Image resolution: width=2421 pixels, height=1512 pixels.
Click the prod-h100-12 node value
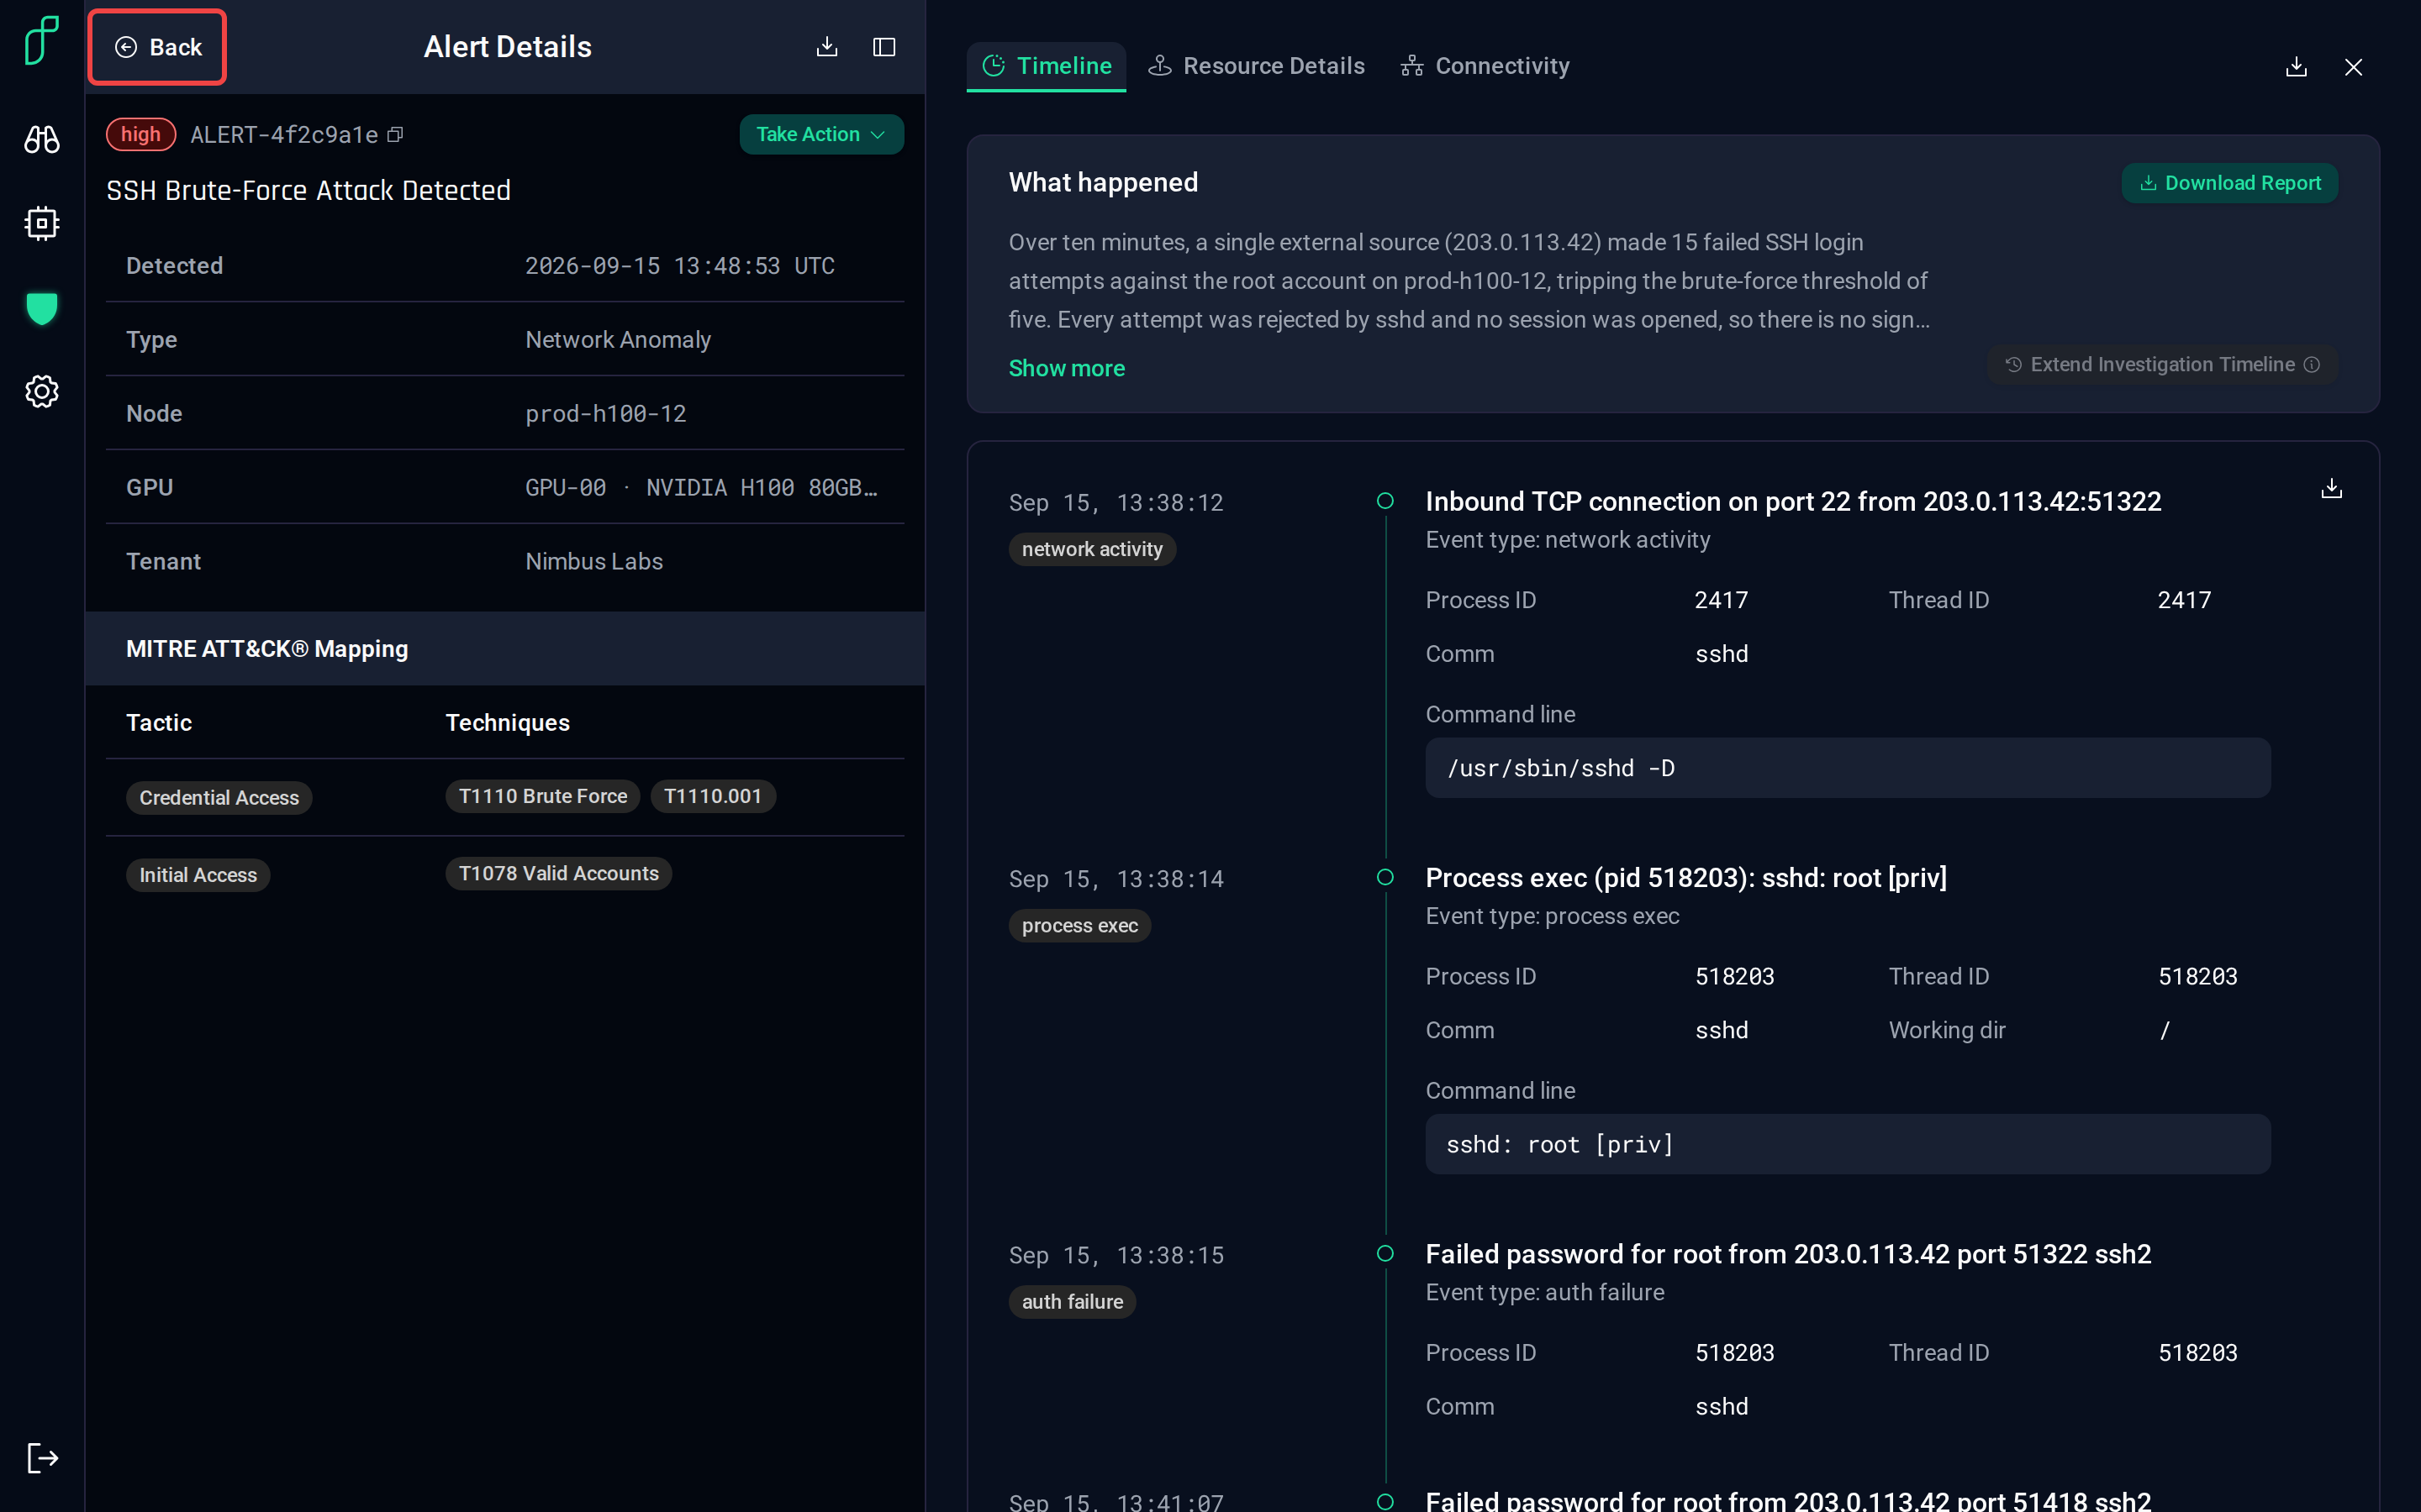coord(605,413)
